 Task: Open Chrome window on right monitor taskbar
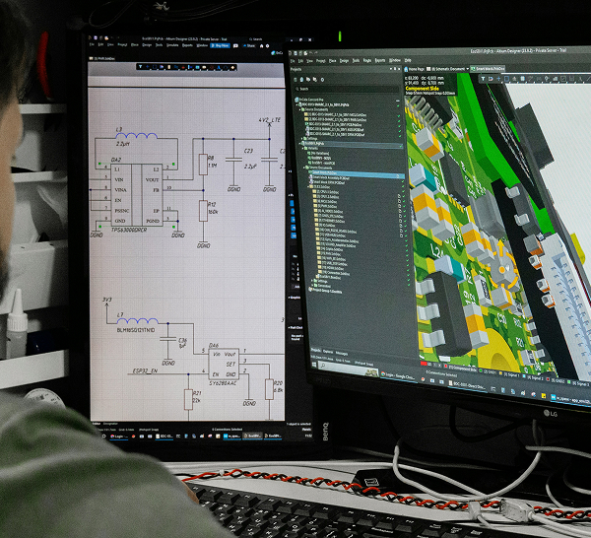pos(397,376)
